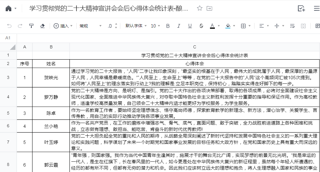The image size is (320, 172).
Task: Select the name cell 贺映光
Action: coord(51,77)
